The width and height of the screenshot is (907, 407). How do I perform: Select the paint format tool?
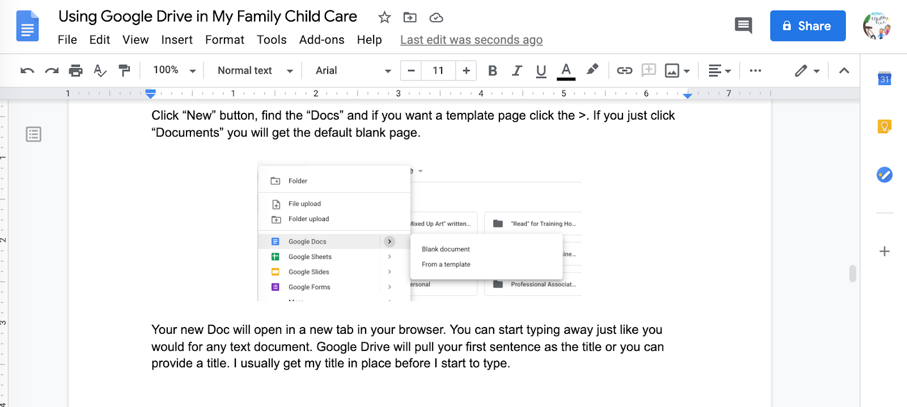124,71
